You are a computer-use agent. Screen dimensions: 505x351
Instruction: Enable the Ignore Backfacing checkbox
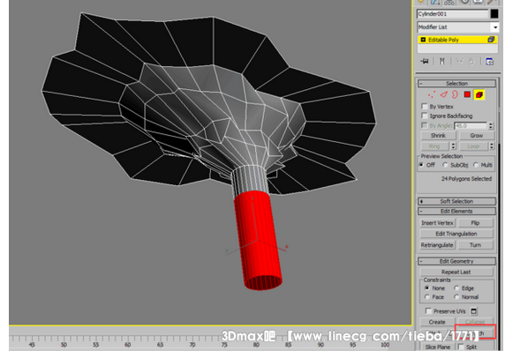click(425, 116)
